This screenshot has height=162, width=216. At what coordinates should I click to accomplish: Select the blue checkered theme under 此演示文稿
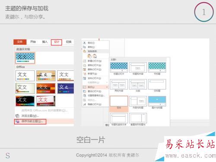click(x=25, y=58)
